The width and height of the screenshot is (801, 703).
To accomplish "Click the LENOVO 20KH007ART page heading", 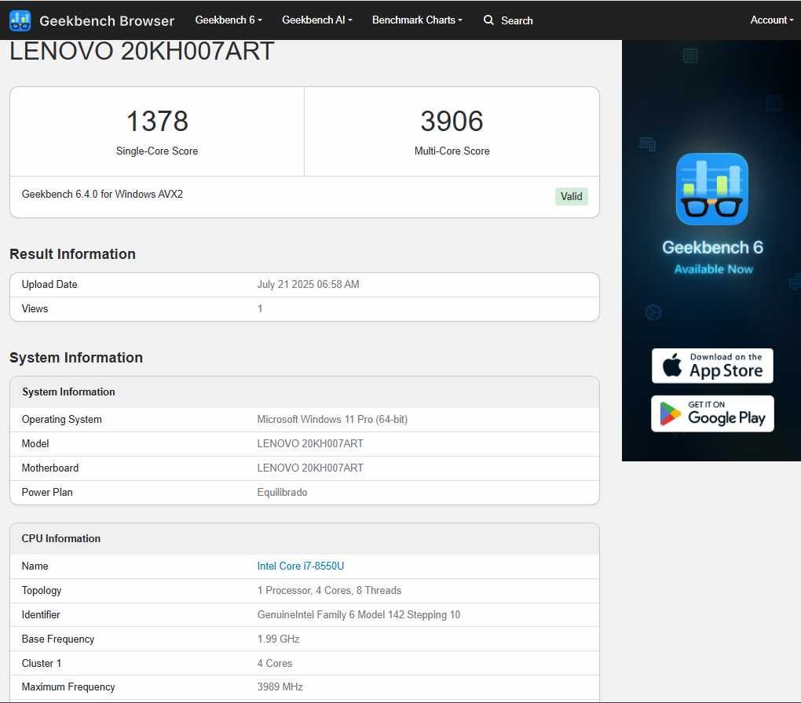I will pyautogui.click(x=142, y=51).
